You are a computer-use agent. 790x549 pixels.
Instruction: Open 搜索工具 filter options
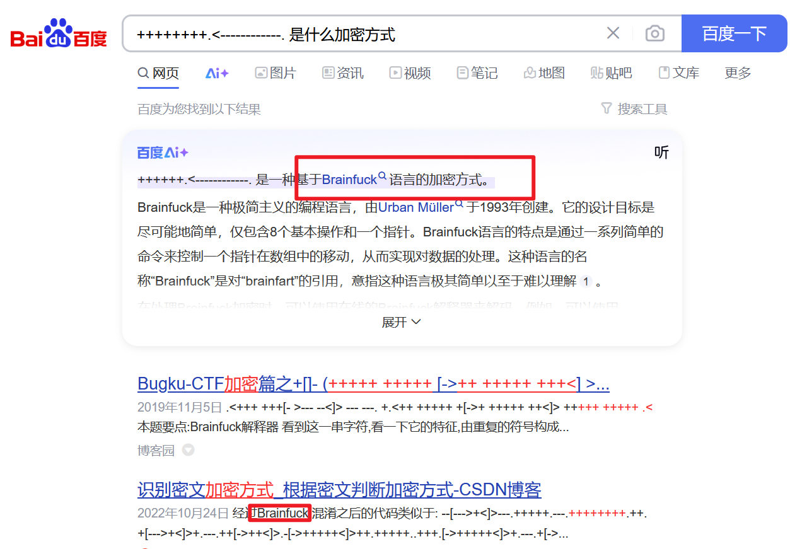[634, 109]
